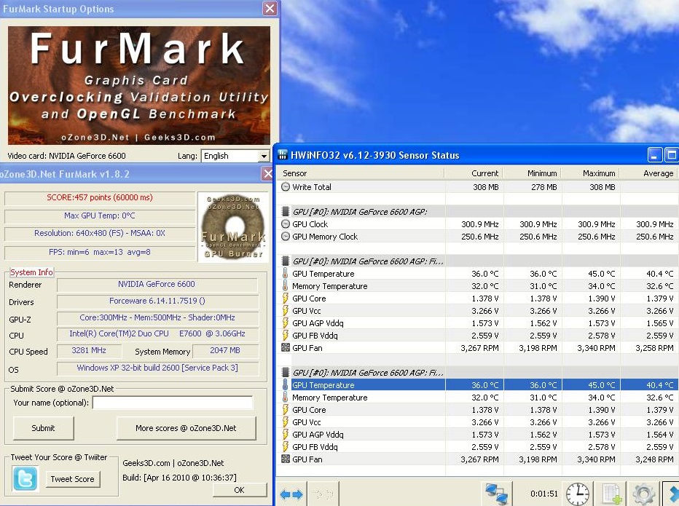This screenshot has height=506, width=679.
Task: Click the FurMark GPU Burner donut logo
Action: [x=233, y=227]
